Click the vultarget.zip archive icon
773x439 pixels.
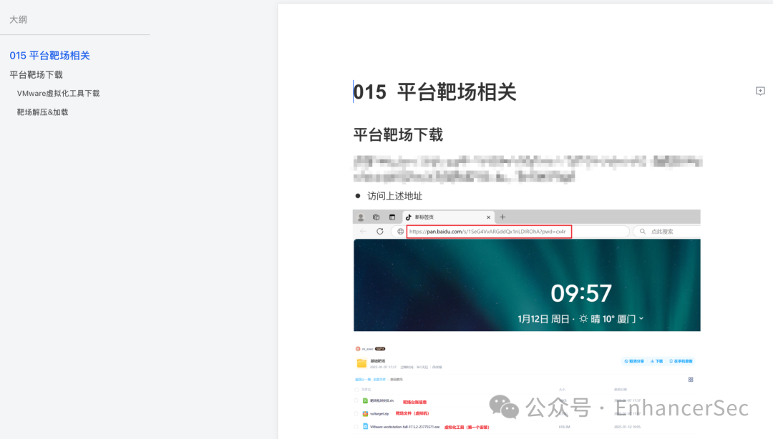click(x=365, y=414)
